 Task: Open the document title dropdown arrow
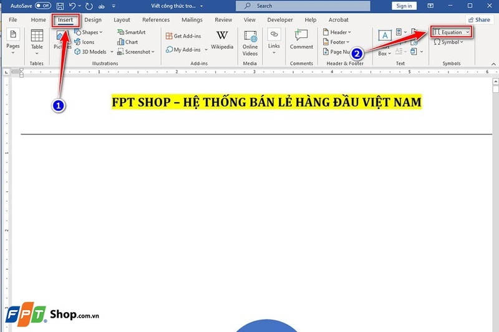pyautogui.click(x=201, y=6)
